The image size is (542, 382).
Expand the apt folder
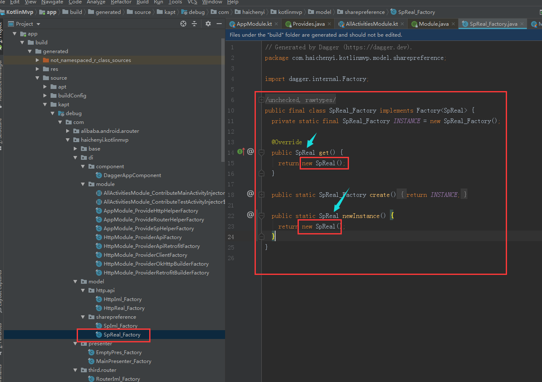click(45, 87)
